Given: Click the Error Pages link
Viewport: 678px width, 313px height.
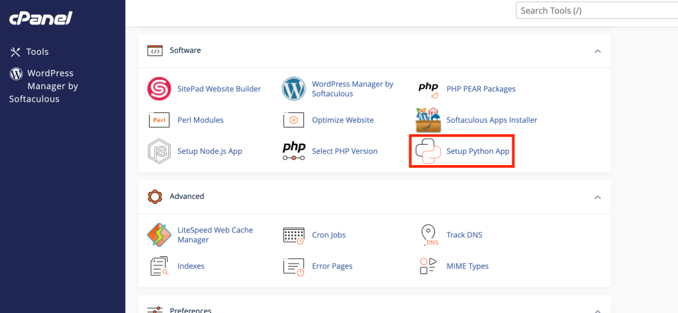Looking at the screenshot, I should click(x=332, y=266).
